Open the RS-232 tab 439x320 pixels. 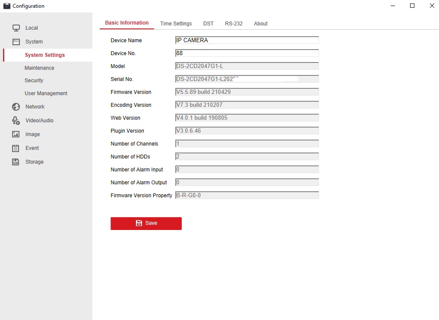click(234, 24)
